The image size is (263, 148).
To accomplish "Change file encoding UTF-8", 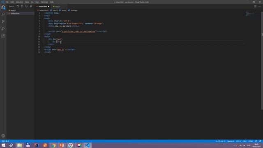I will 238,141.
